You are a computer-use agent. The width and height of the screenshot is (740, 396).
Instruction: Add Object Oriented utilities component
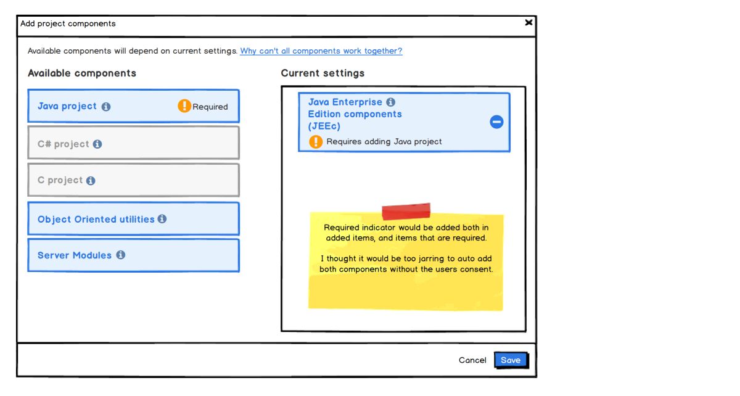tap(133, 218)
